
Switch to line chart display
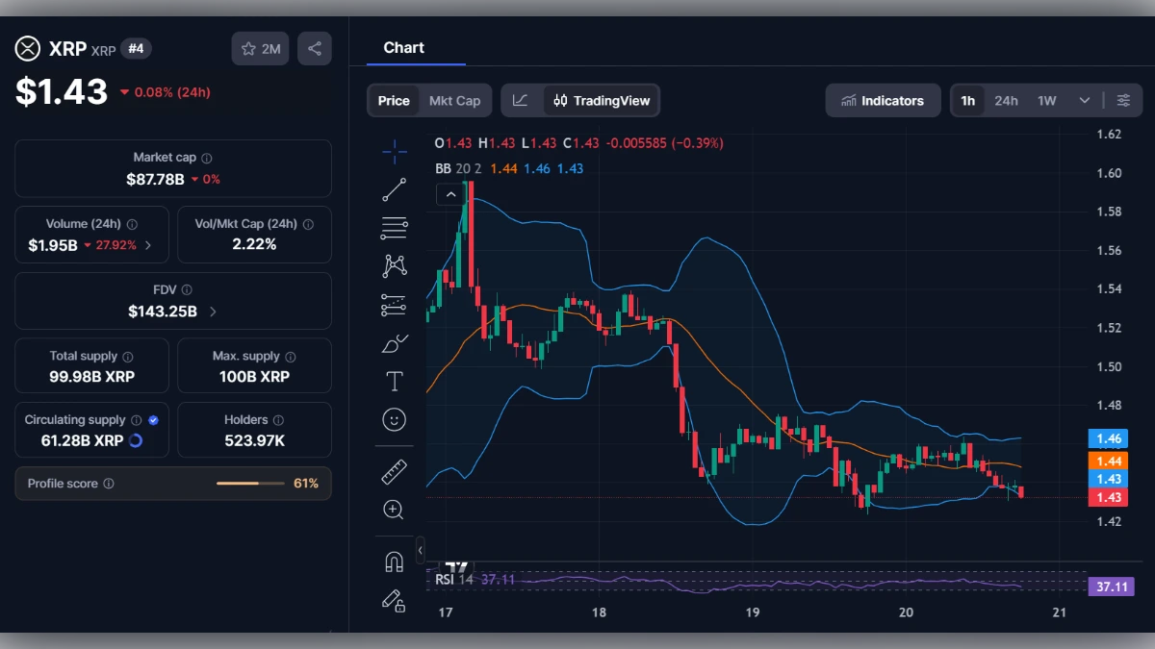pos(521,100)
